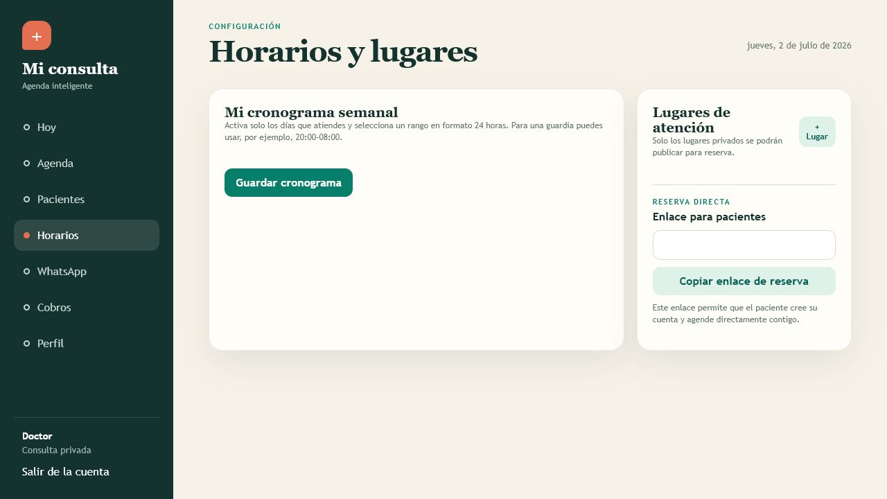Click the Horarios y lugares heading
The height and width of the screenshot is (499, 887).
coord(343,51)
